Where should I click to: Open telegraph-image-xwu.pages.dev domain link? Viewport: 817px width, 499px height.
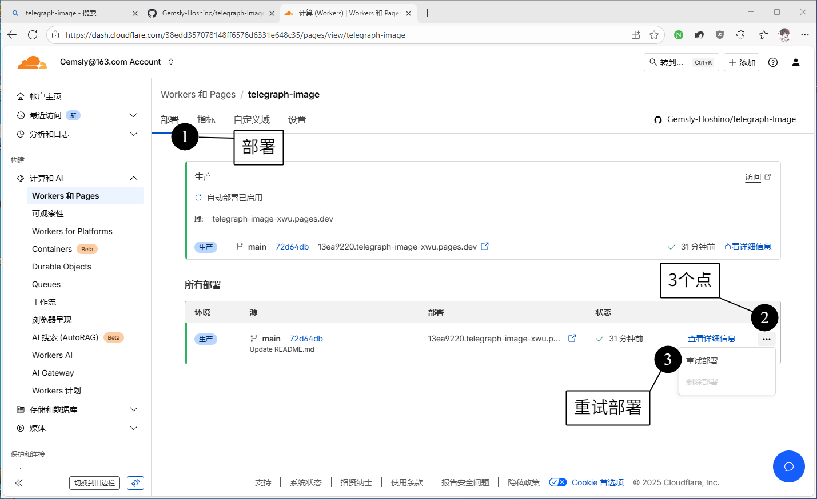click(x=273, y=219)
